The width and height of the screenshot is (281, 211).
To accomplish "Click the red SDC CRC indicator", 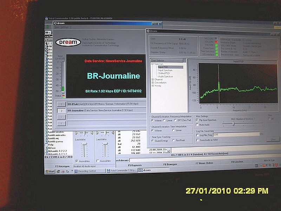I will 216,42.
